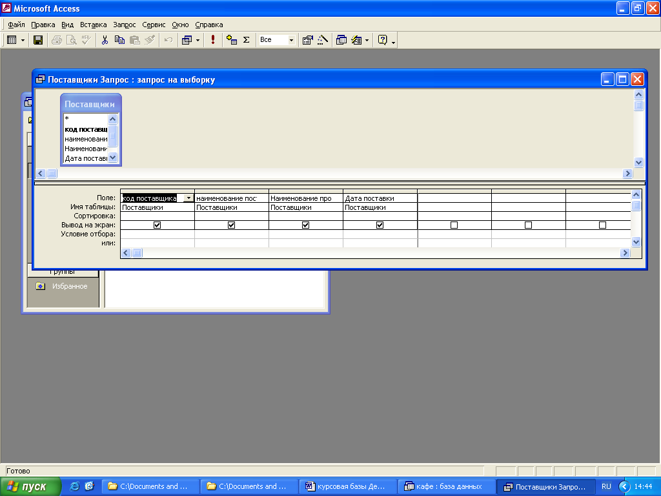
Task: Toggle Totals with the sigma icon
Action: [247, 40]
